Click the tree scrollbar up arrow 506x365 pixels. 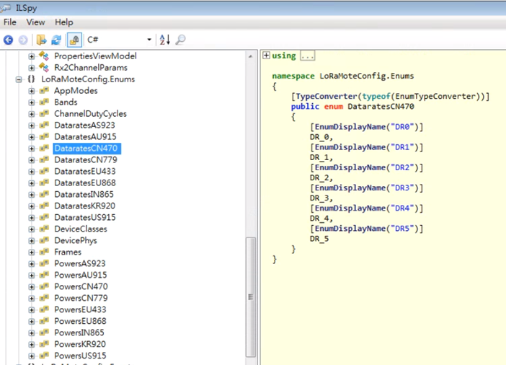(x=250, y=56)
